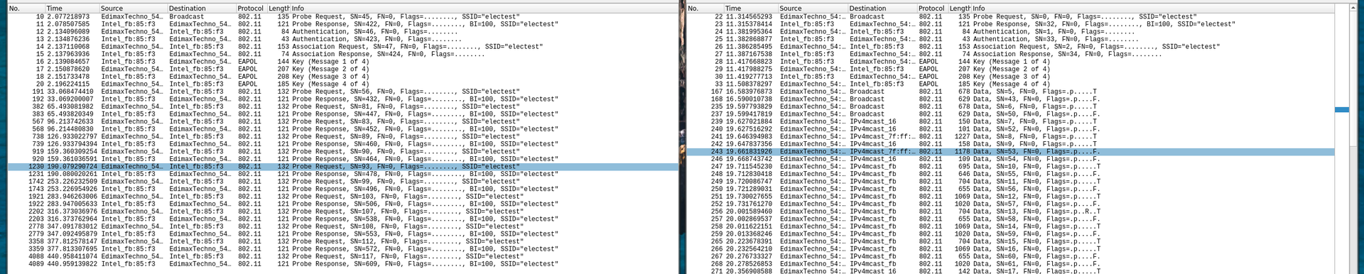
Task: Select packet 10 Probe Request in left pane
Action: coord(342,16)
